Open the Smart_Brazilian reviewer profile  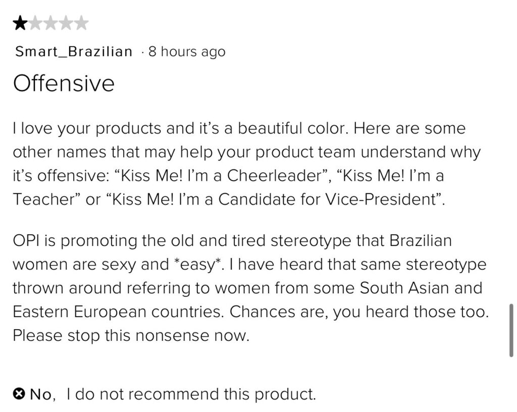(x=74, y=51)
